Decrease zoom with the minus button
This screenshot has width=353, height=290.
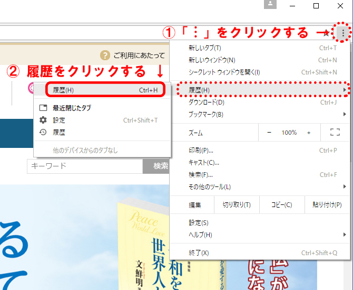click(x=269, y=133)
